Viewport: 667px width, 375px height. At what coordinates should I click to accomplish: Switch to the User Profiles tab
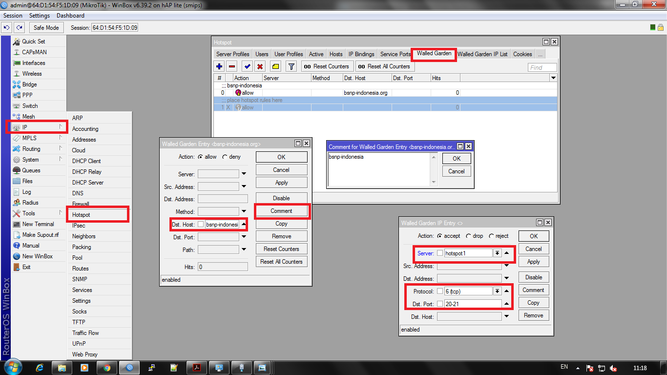coord(289,54)
